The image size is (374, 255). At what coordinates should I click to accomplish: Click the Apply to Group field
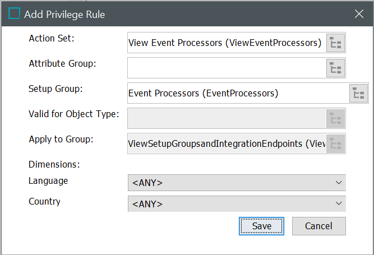pos(225,144)
